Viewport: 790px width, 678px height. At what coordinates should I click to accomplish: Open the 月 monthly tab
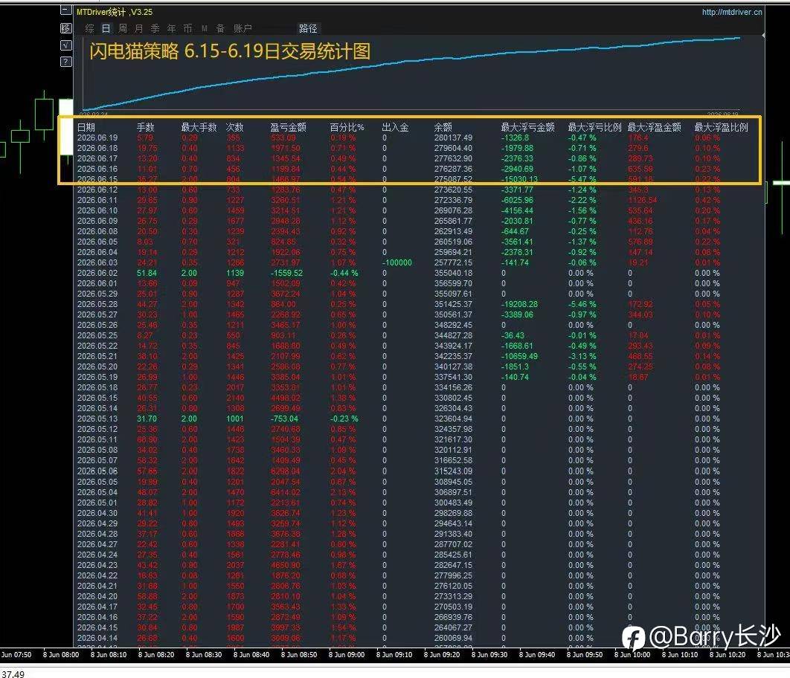click(138, 28)
